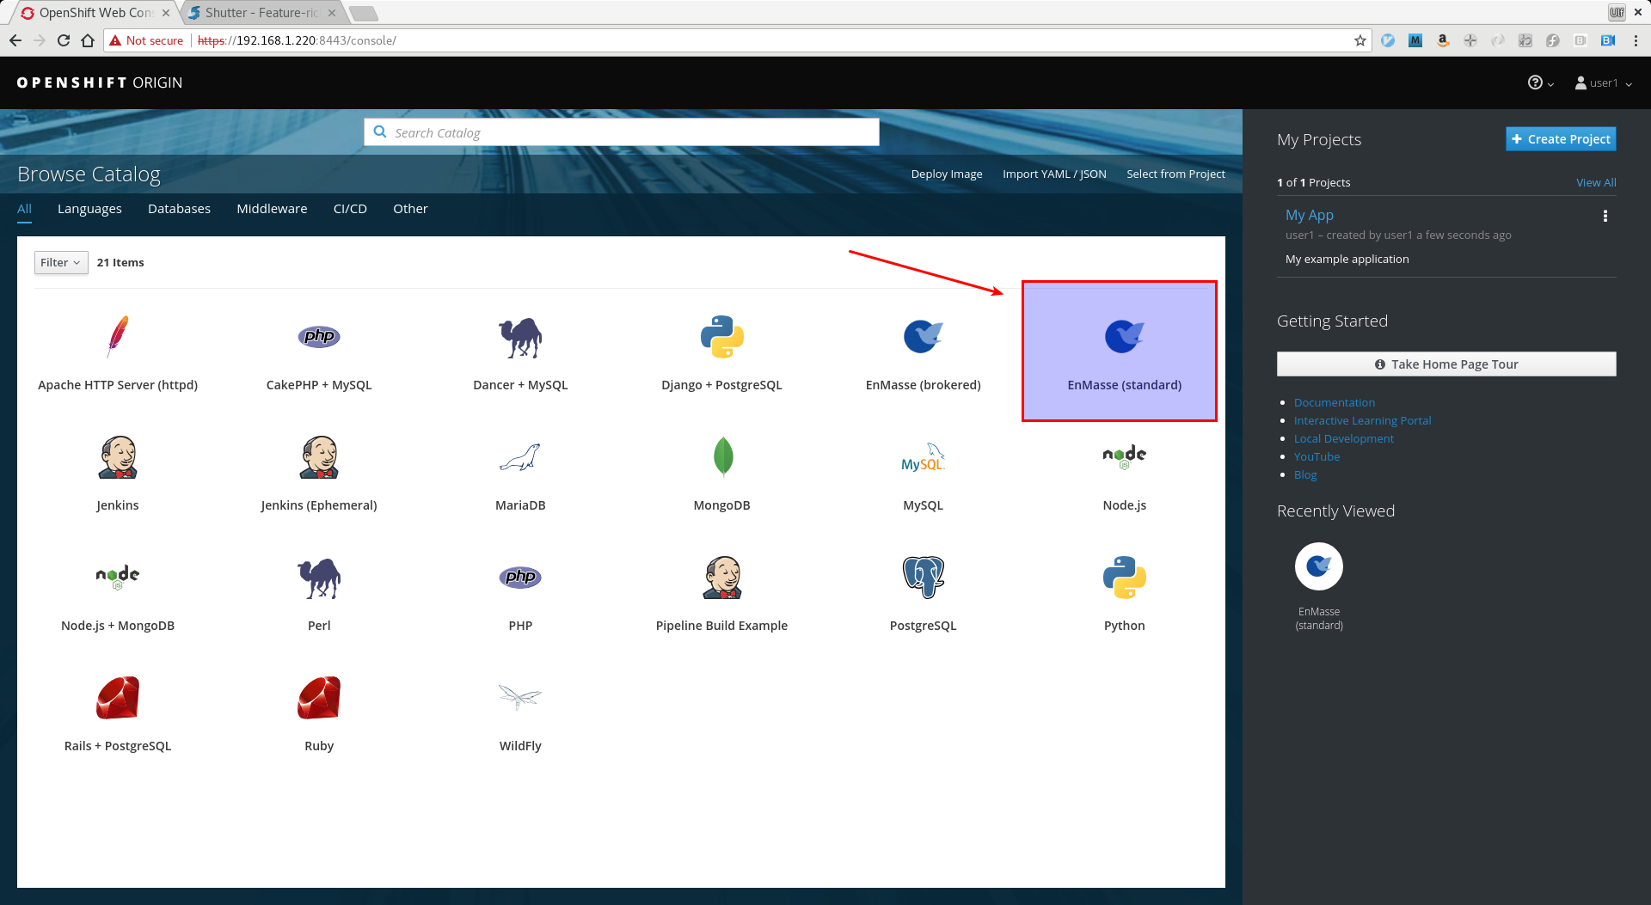Open the Node.js + MongoDB icon
The height and width of the screenshot is (905, 1651).
pyautogui.click(x=118, y=577)
